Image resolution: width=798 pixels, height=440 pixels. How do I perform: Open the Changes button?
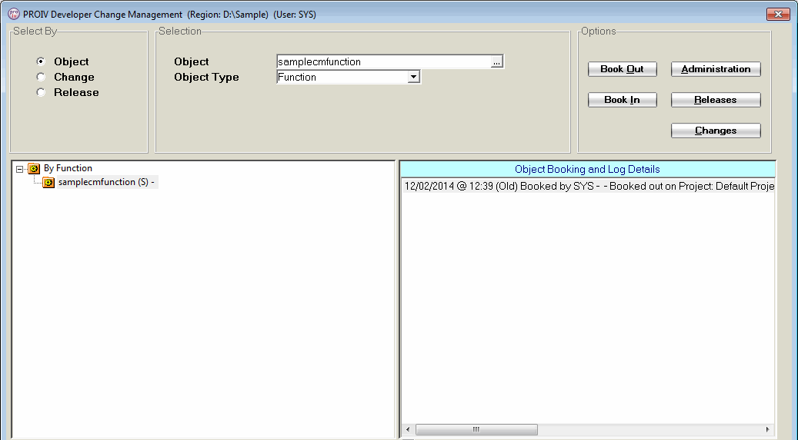[716, 131]
